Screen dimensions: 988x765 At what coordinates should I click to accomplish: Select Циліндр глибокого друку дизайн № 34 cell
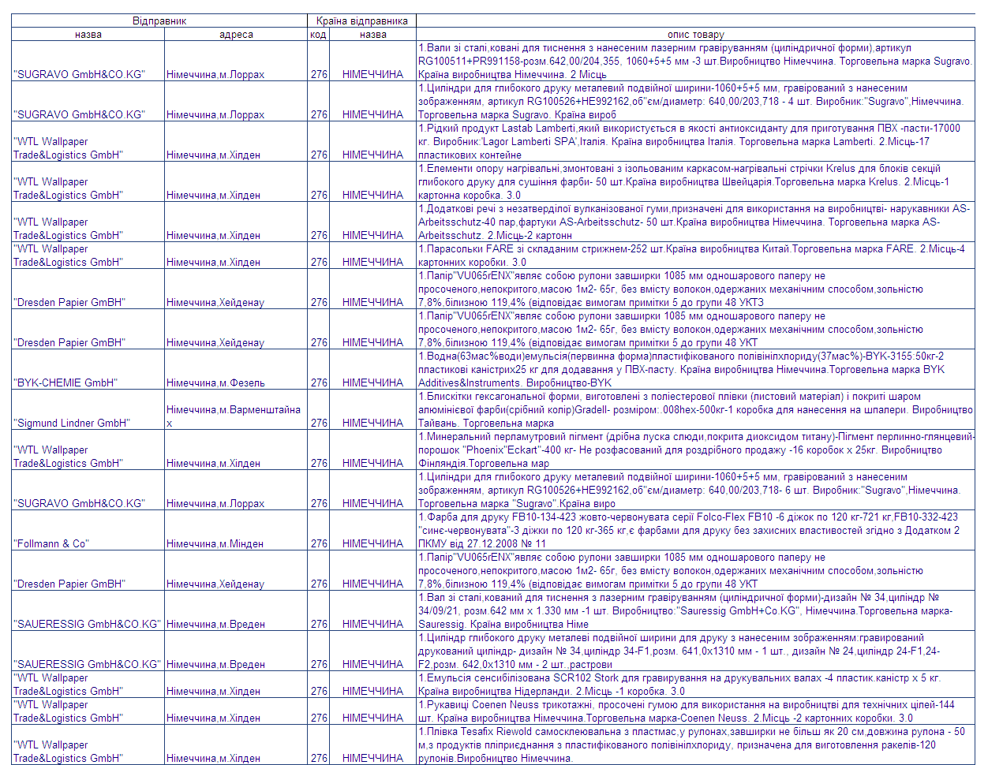pyautogui.click(x=695, y=651)
